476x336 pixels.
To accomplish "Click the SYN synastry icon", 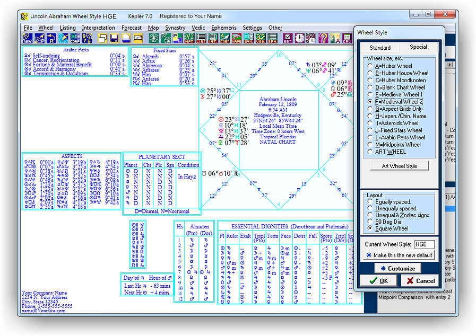I will point(248,38).
